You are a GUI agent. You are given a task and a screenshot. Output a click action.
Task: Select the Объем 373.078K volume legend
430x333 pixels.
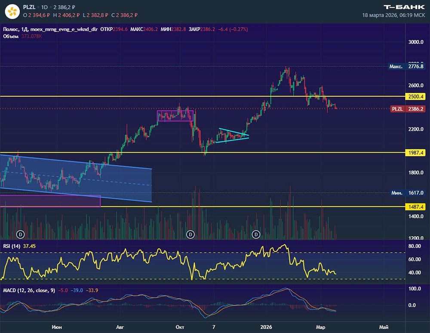click(22, 36)
